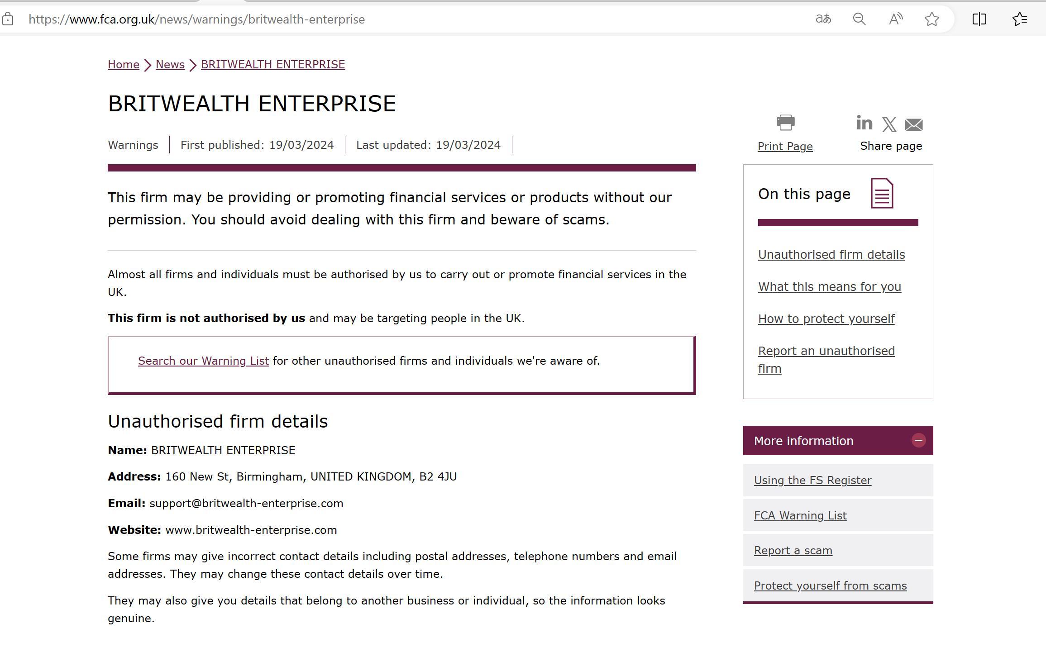The width and height of the screenshot is (1046, 652).
Task: Open Using the FS Register
Action: pyautogui.click(x=812, y=481)
